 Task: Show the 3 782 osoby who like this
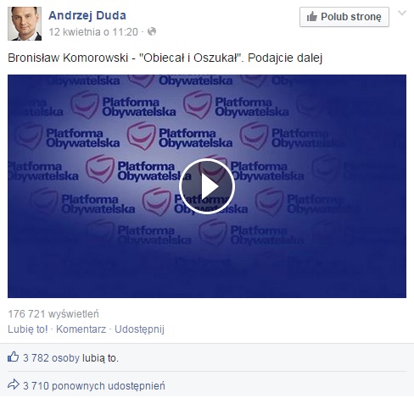pos(51,358)
